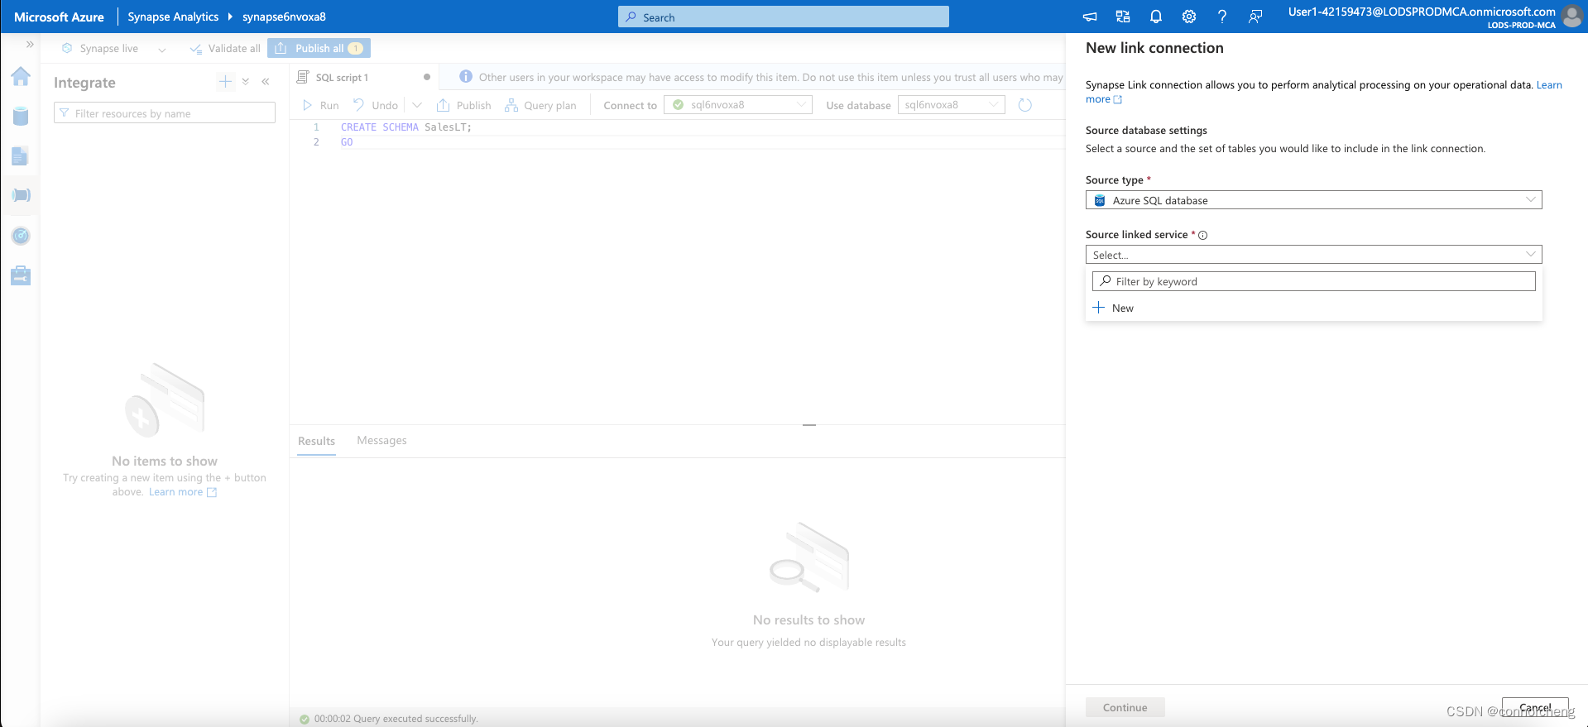Click the results pane resize handle

click(x=809, y=425)
